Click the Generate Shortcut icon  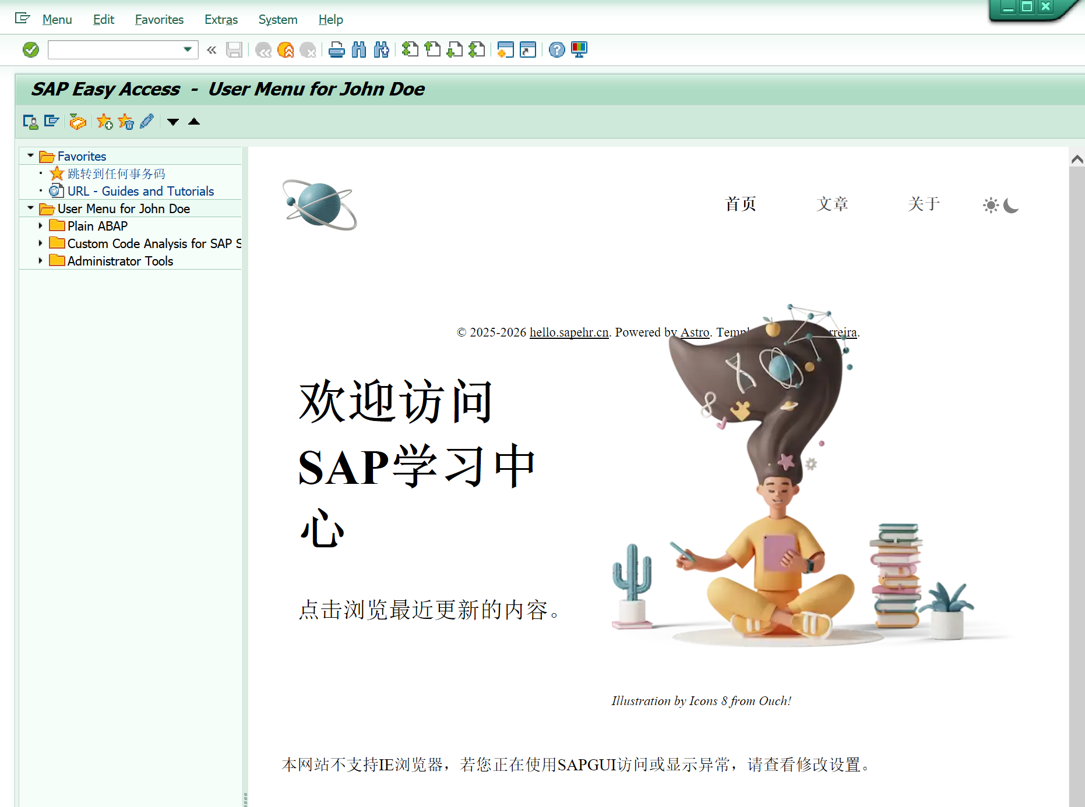click(528, 50)
